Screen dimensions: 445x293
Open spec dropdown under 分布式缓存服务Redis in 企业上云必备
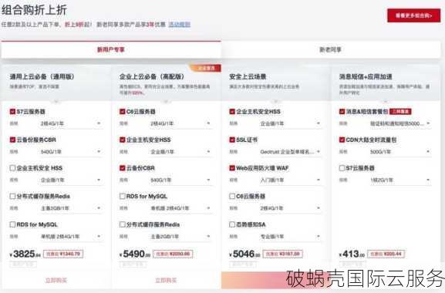[180, 236]
